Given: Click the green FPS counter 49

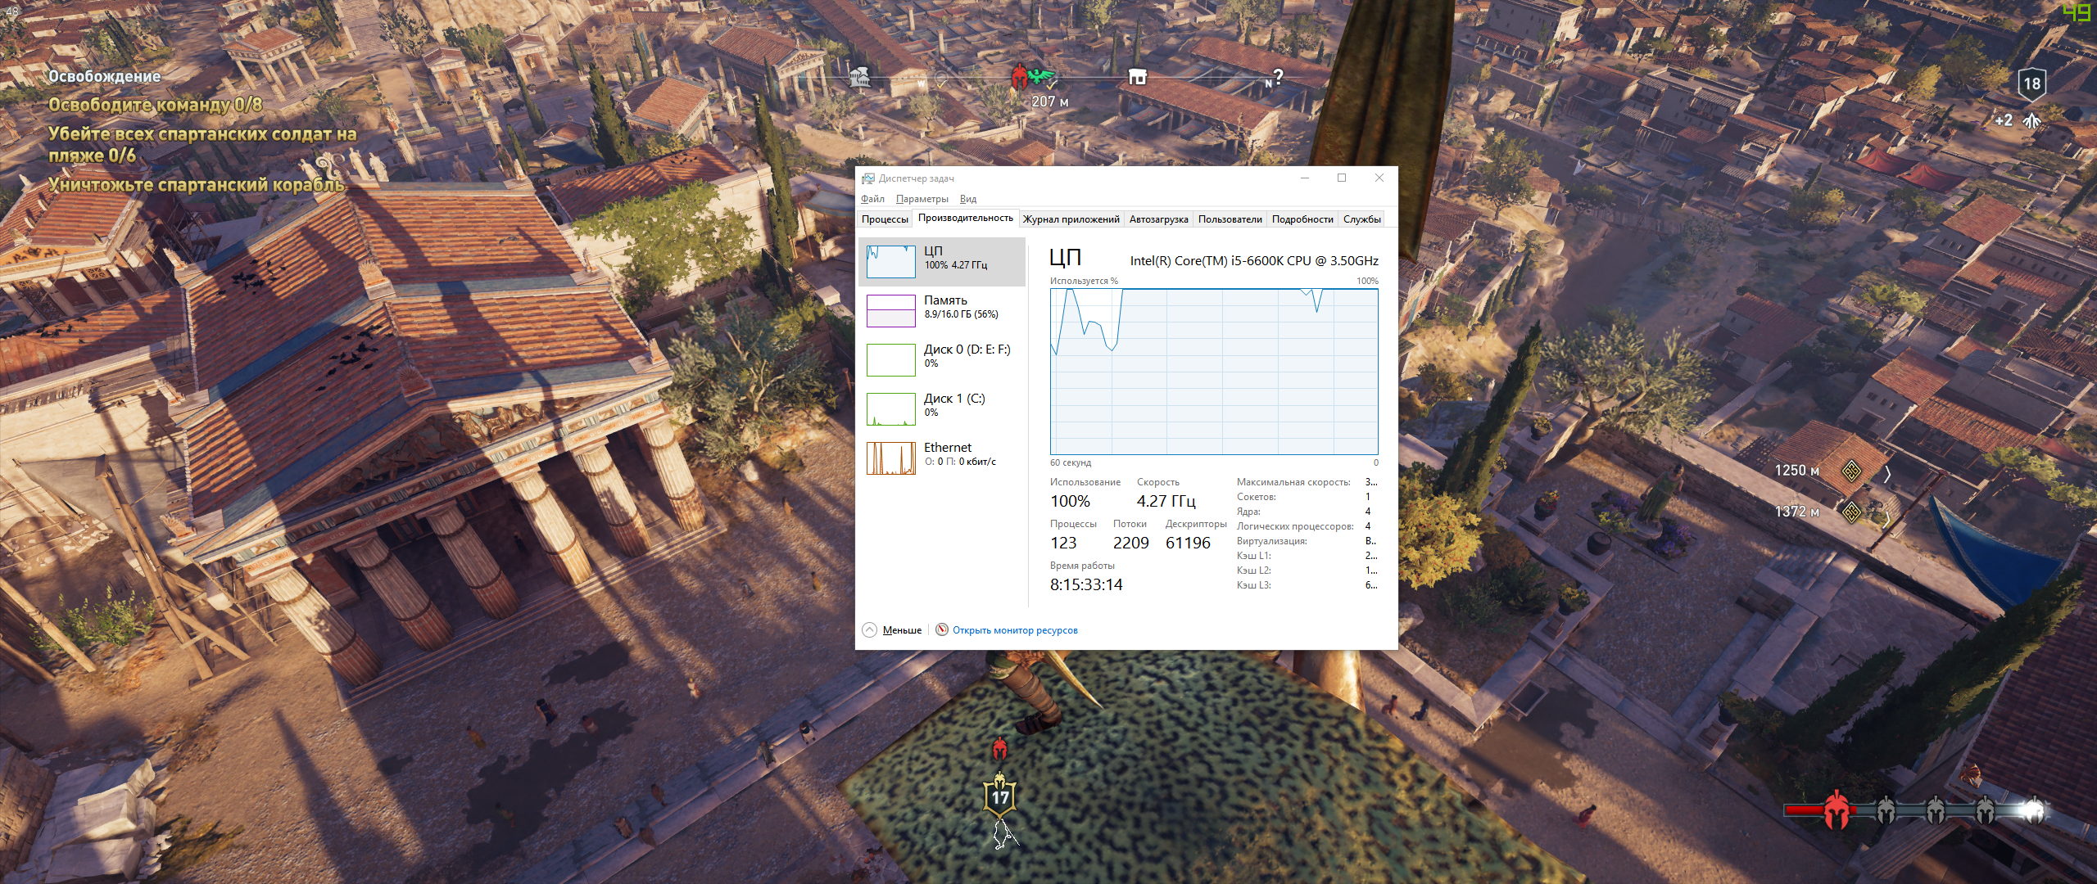Looking at the screenshot, I should click(2077, 12).
